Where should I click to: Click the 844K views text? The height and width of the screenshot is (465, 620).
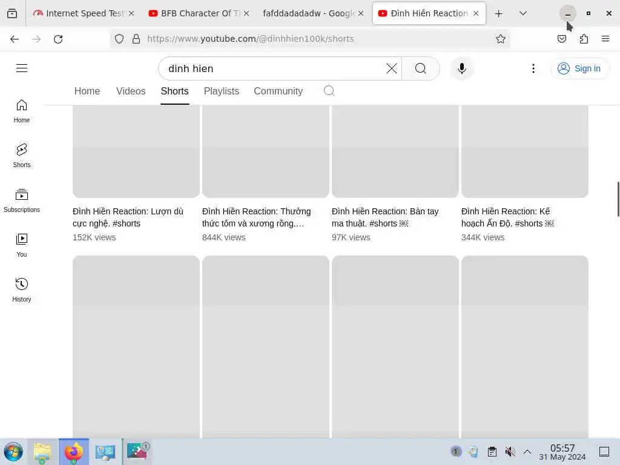click(x=224, y=237)
